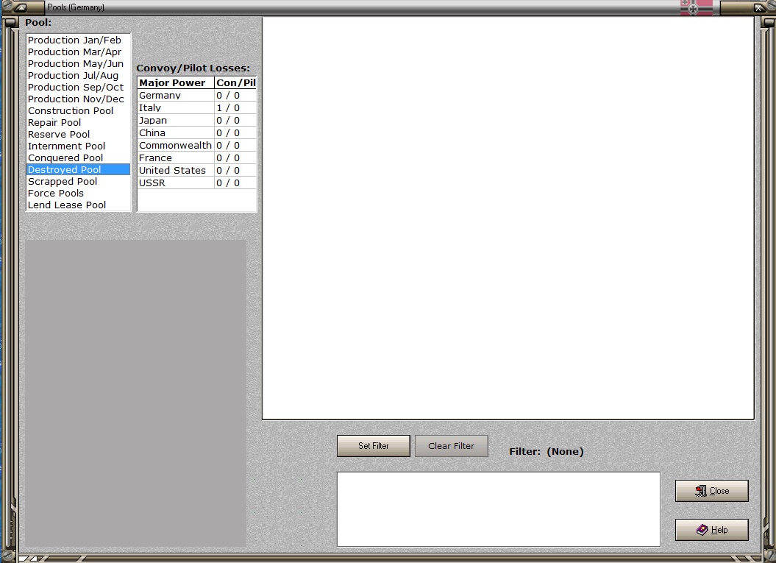Open the Production Sep/Oct pool
The height and width of the screenshot is (563, 776).
click(x=78, y=87)
